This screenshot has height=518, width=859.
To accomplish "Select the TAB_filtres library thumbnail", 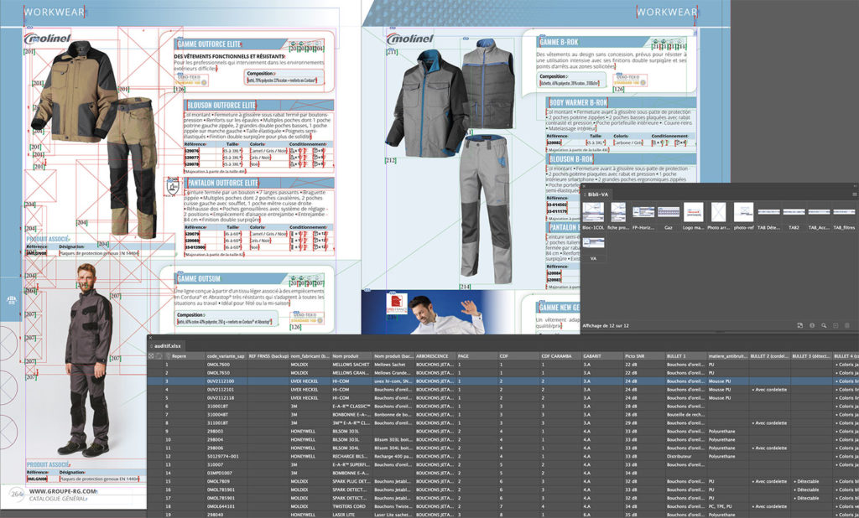I will pyautogui.click(x=844, y=212).
